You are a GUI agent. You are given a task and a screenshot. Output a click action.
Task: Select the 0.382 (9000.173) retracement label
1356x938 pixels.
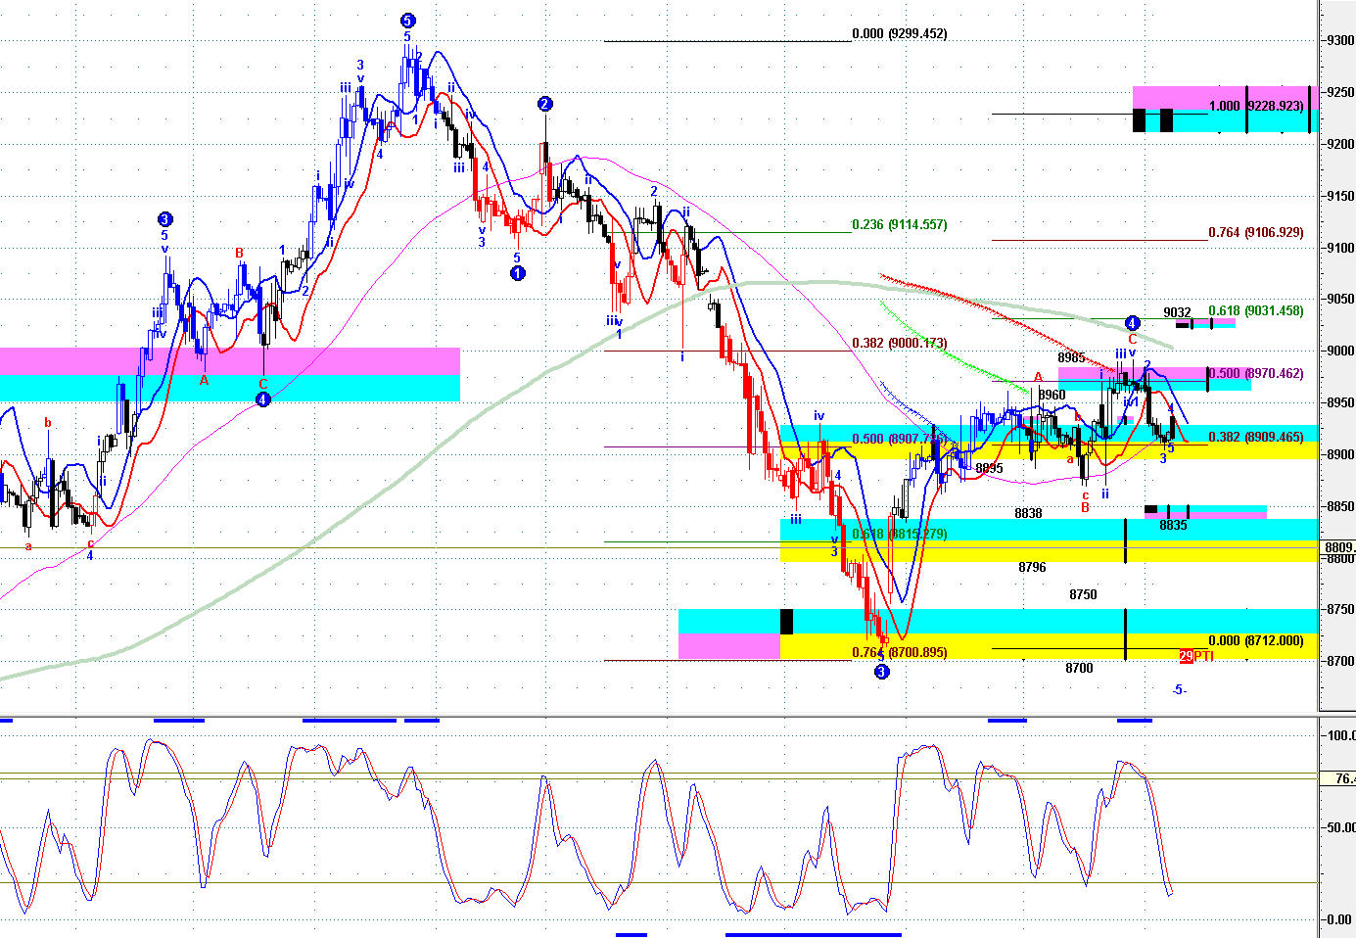[899, 344]
